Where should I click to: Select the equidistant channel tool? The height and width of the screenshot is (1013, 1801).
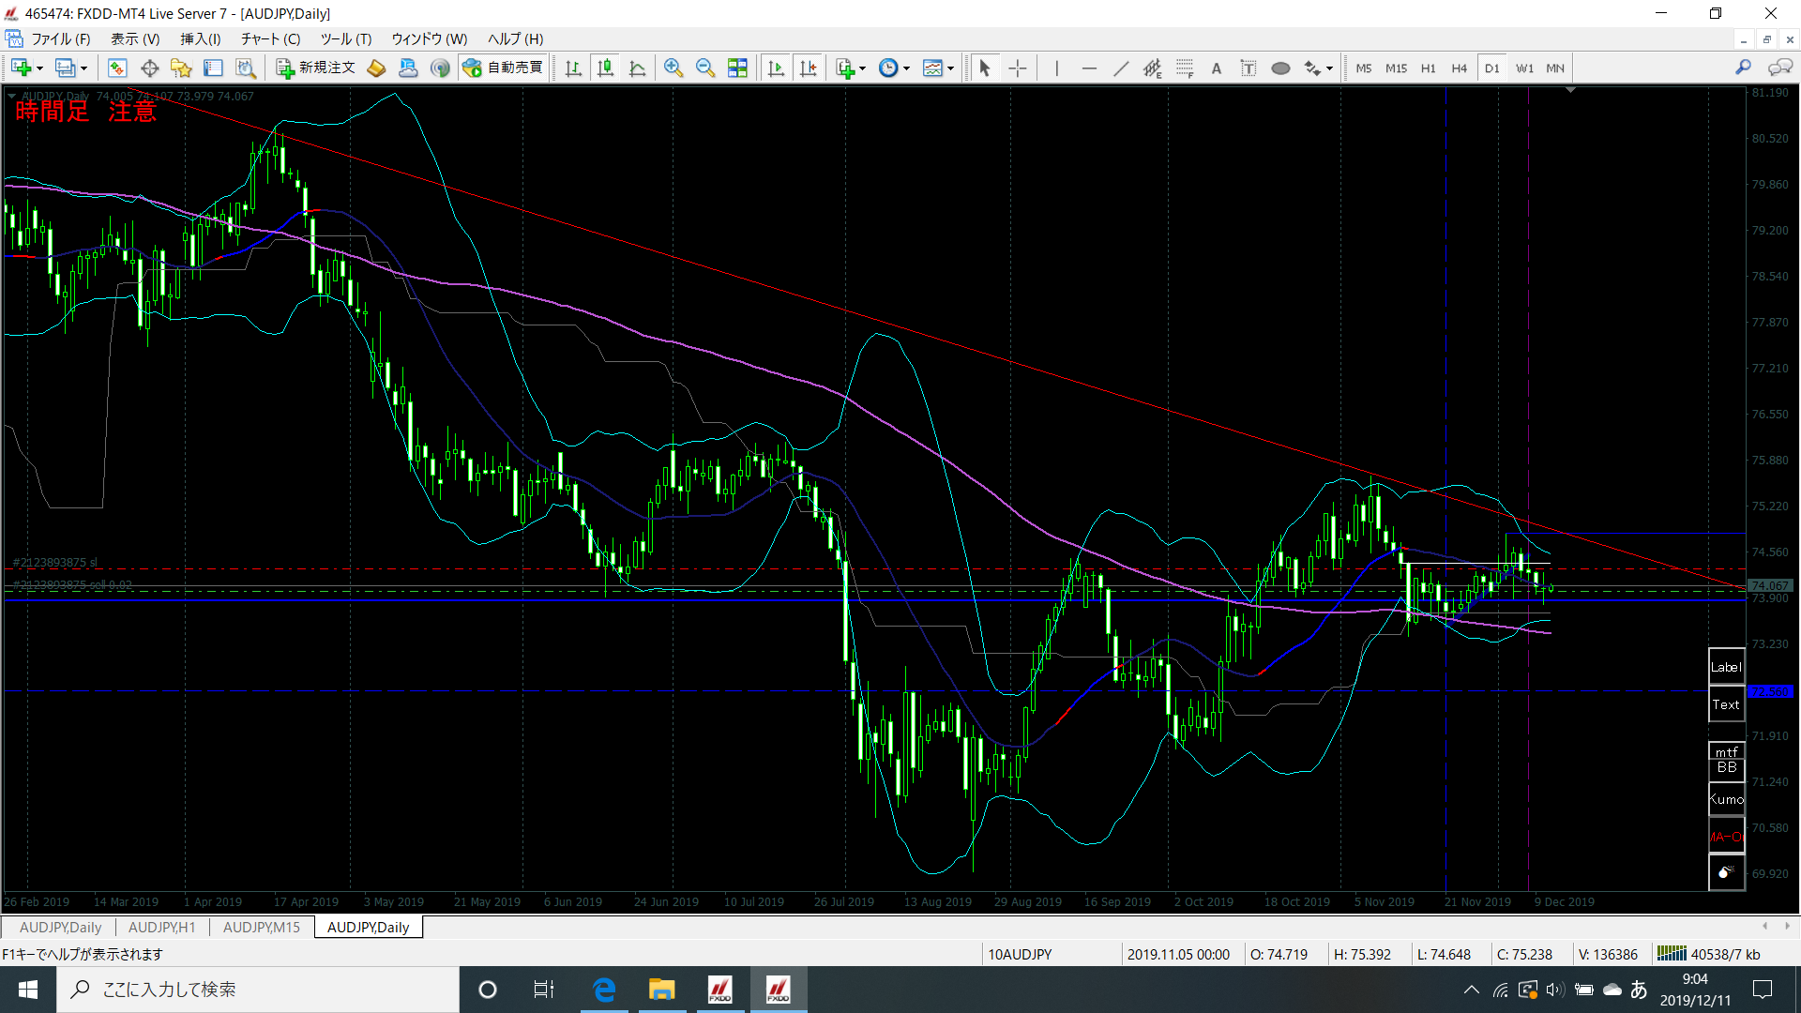coord(1153,68)
